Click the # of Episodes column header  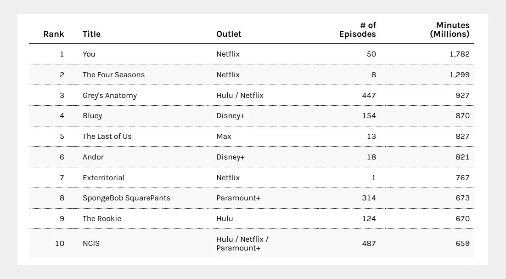[358, 30]
